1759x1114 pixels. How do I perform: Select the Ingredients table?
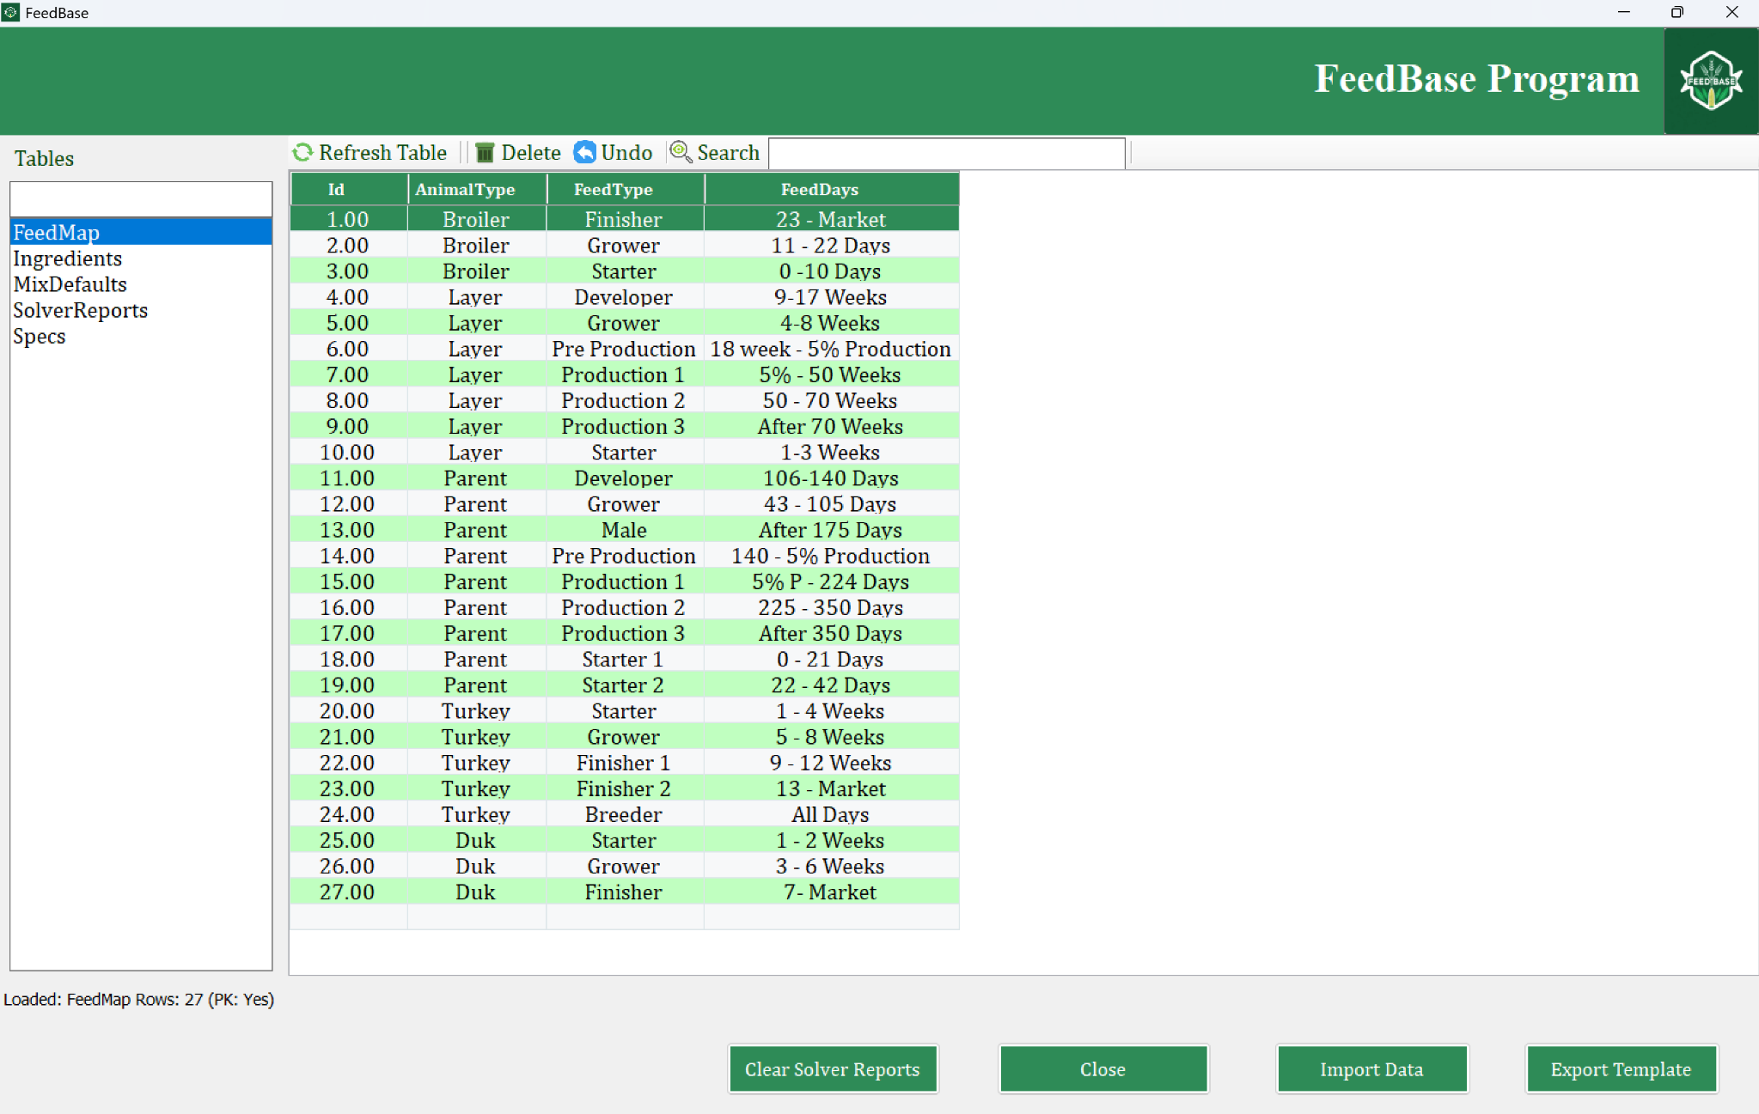point(67,259)
